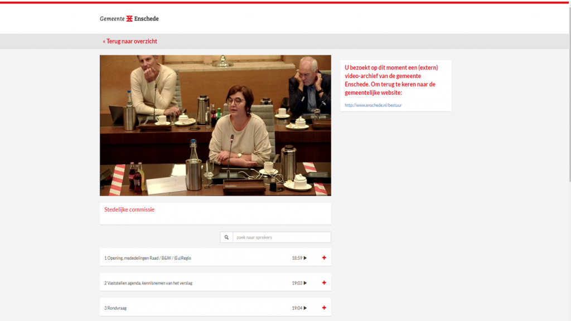This screenshot has height=321, width=571.
Task: Click the magnifying glass search icon
Action: (226, 237)
